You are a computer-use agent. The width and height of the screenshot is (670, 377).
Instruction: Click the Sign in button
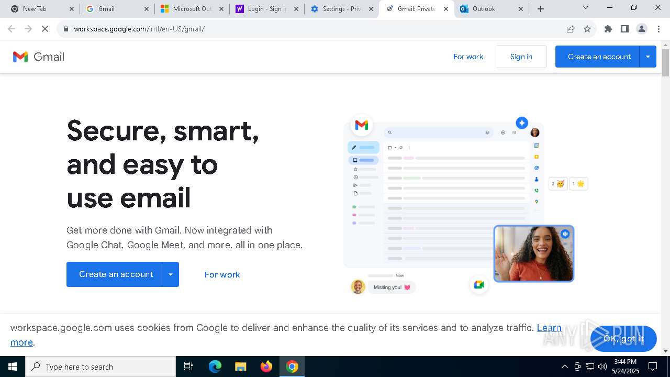[521, 57]
